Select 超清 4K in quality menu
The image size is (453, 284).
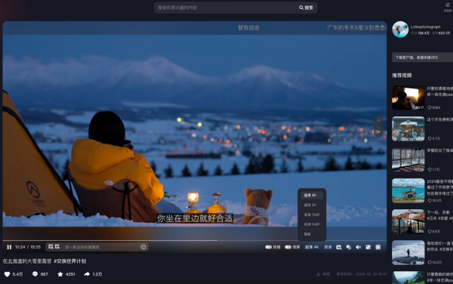coord(312,196)
